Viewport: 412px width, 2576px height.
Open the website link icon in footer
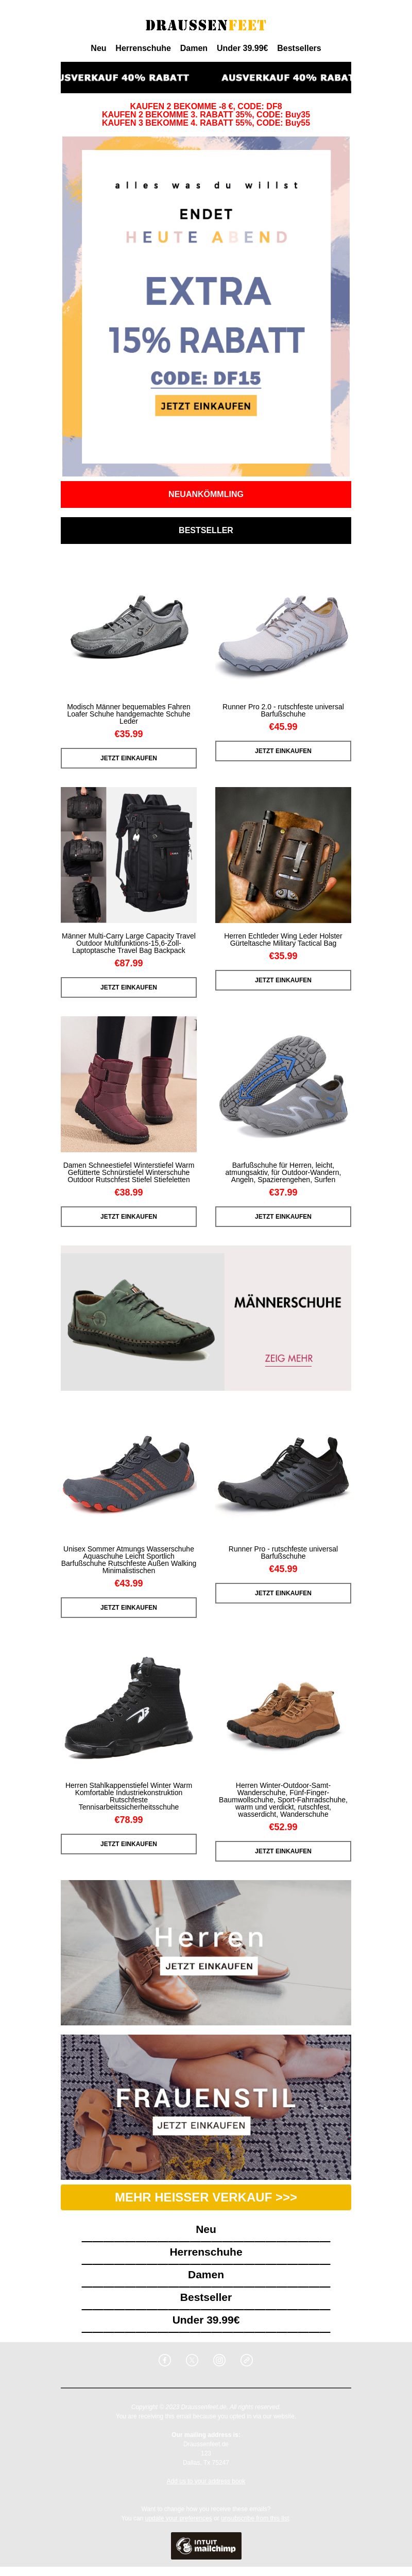[246, 2359]
